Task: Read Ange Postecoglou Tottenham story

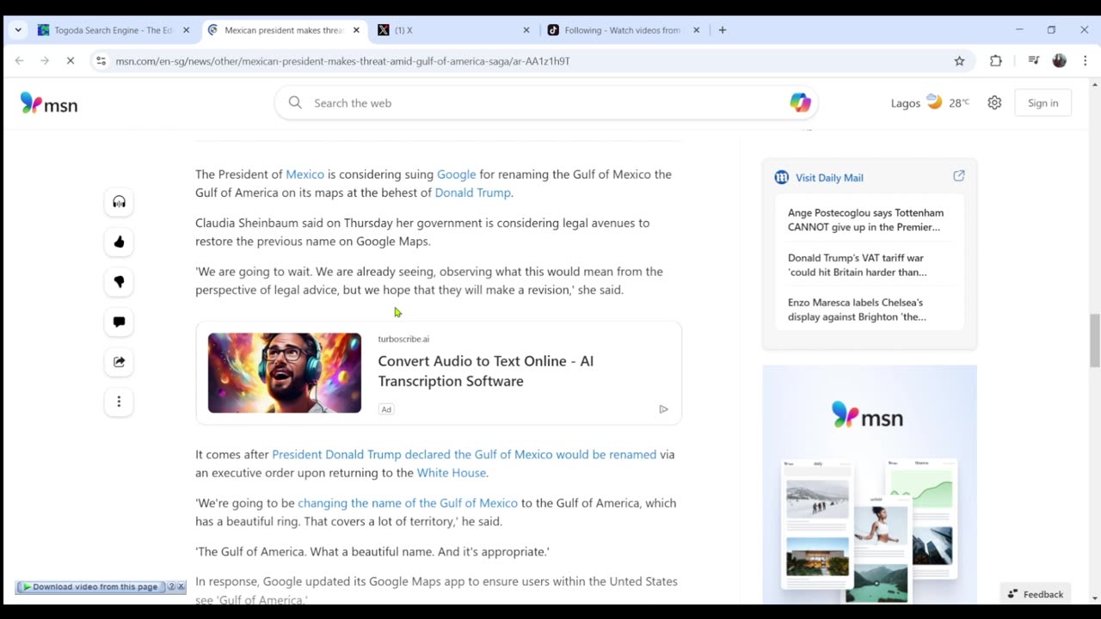Action: click(x=865, y=220)
